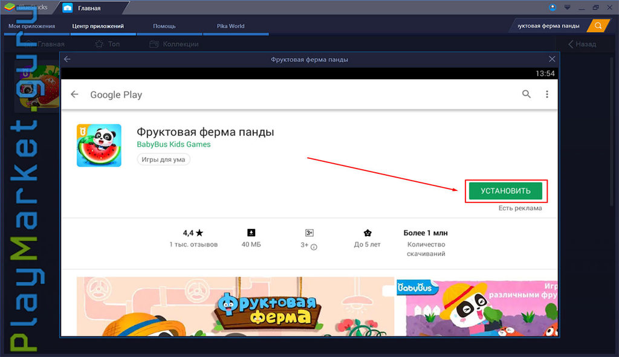Viewport: 619px width, 357px height.
Task: Click the BabyBus panda farmer screenshot
Action: [x=477, y=307]
